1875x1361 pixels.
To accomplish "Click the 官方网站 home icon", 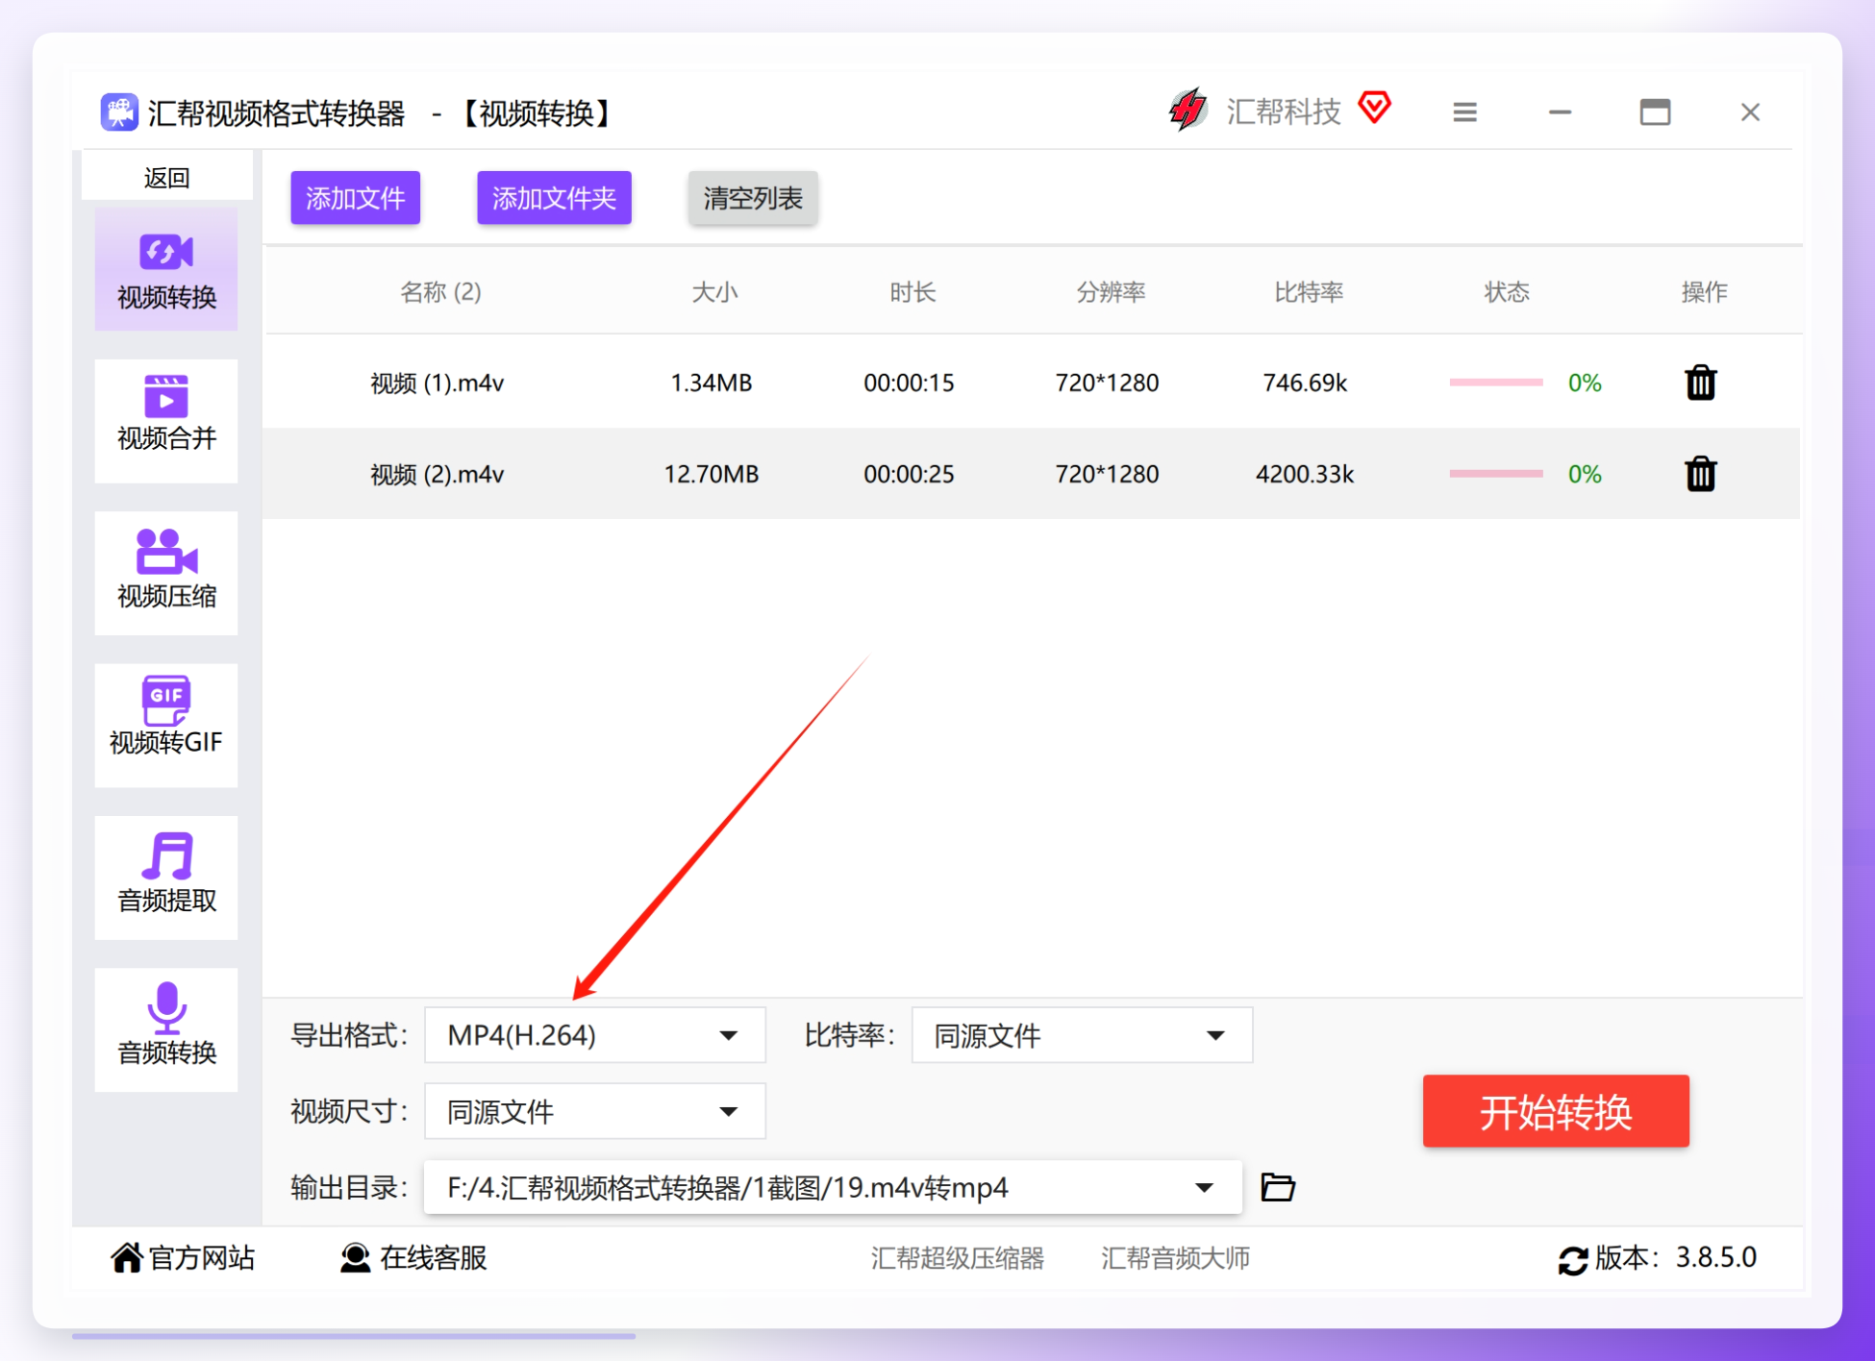I will pos(126,1257).
